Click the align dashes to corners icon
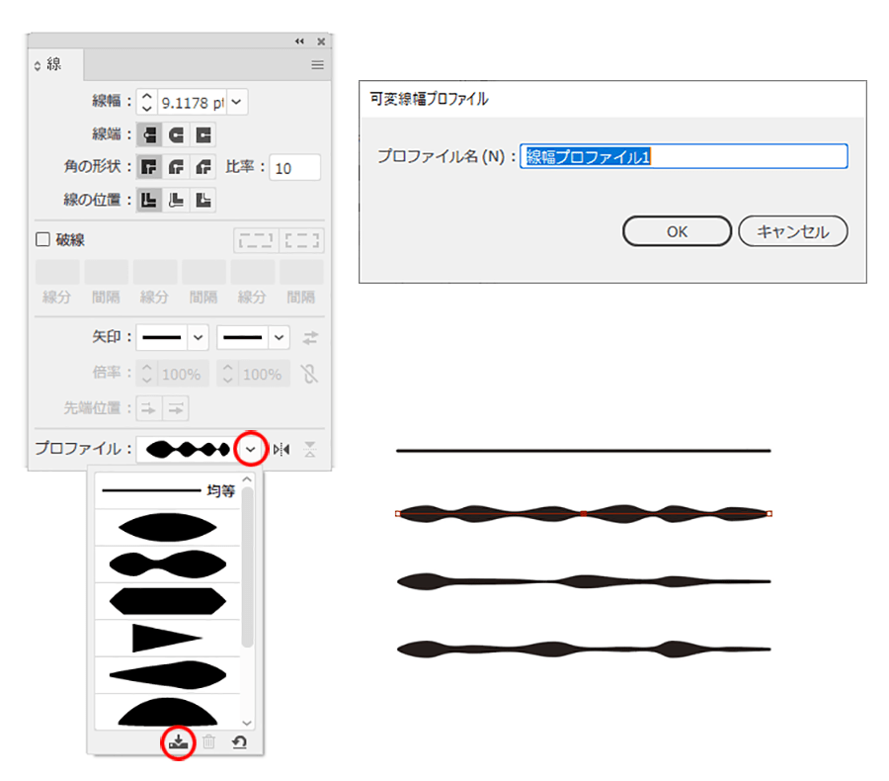The image size is (889, 781). pos(301,240)
